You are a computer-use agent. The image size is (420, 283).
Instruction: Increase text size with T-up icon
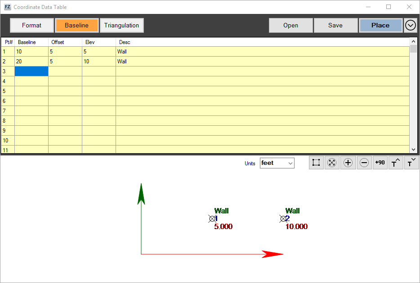[x=396, y=163]
